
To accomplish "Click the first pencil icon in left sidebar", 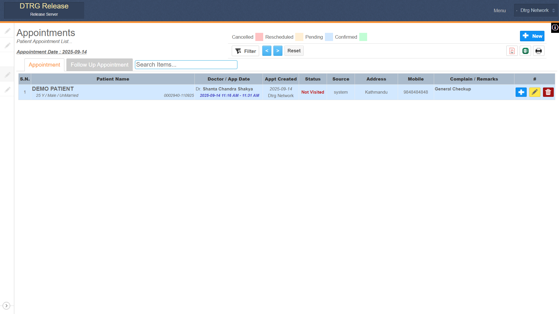I will coord(7,31).
